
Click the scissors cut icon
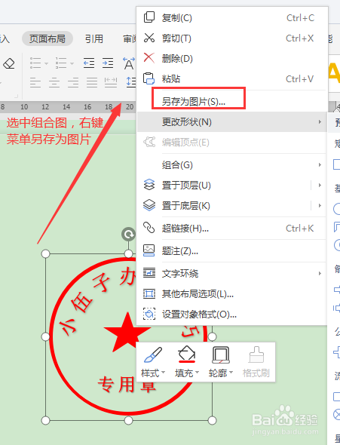[x=149, y=38]
